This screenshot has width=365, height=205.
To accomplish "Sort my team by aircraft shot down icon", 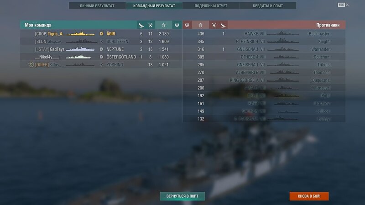I will point(151,25).
